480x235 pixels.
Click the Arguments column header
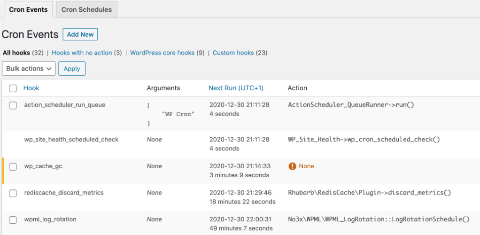pos(163,88)
